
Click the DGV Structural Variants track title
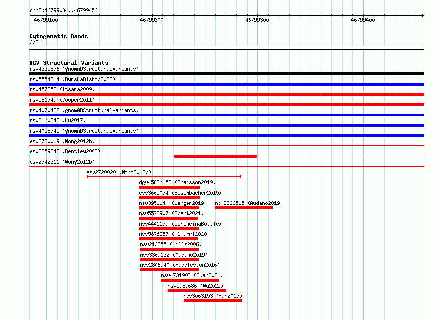pyautogui.click(x=69, y=63)
